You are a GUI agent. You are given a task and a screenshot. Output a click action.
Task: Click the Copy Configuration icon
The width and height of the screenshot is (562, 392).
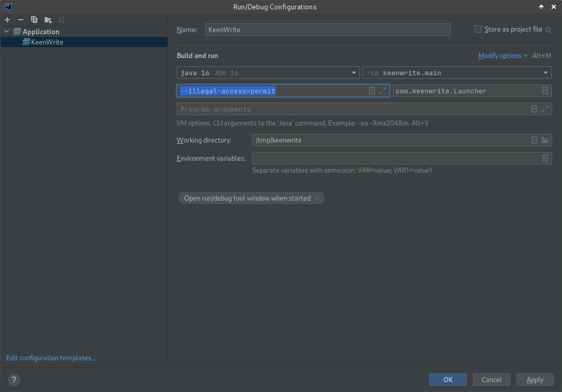34,20
